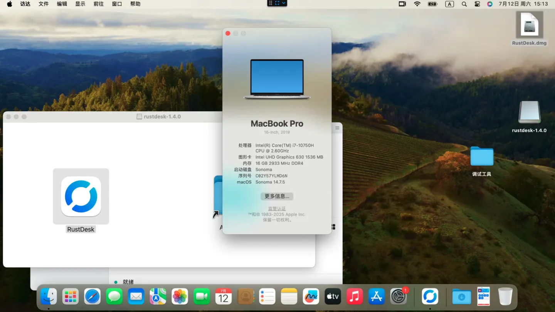The height and width of the screenshot is (312, 555).
Task: Launch System Settings from the Dock
Action: (398, 297)
